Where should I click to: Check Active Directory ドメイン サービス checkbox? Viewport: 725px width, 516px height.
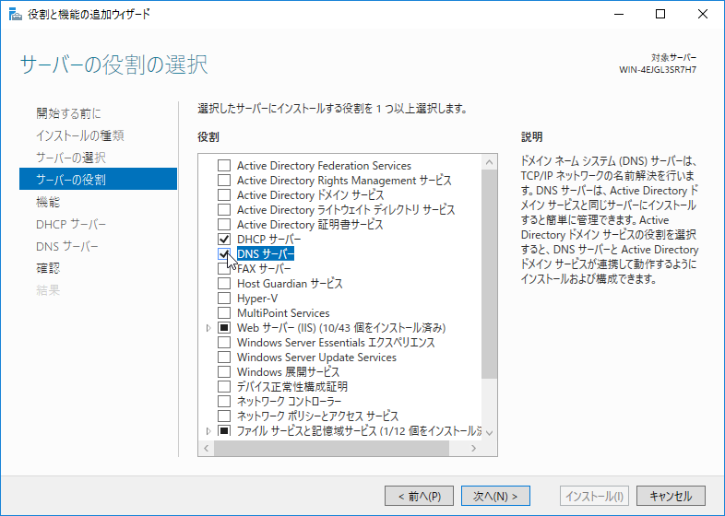(224, 195)
